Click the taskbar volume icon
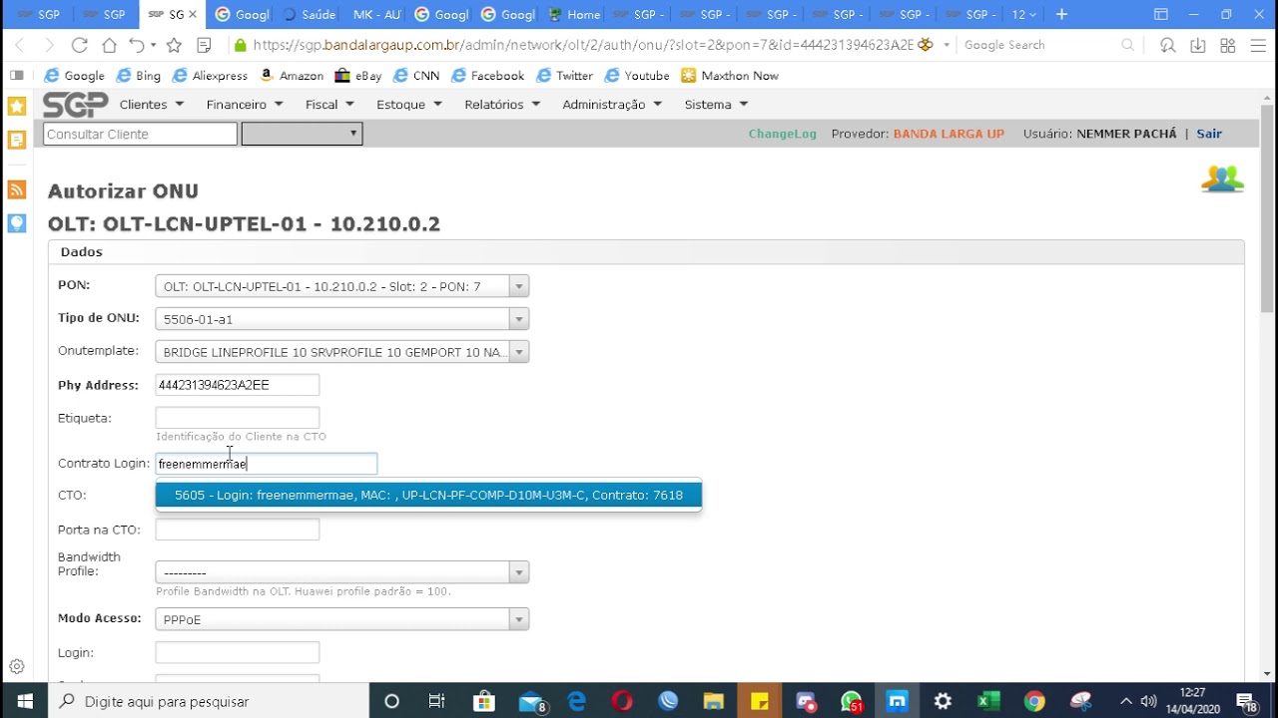The image size is (1278, 718). (x=1148, y=701)
